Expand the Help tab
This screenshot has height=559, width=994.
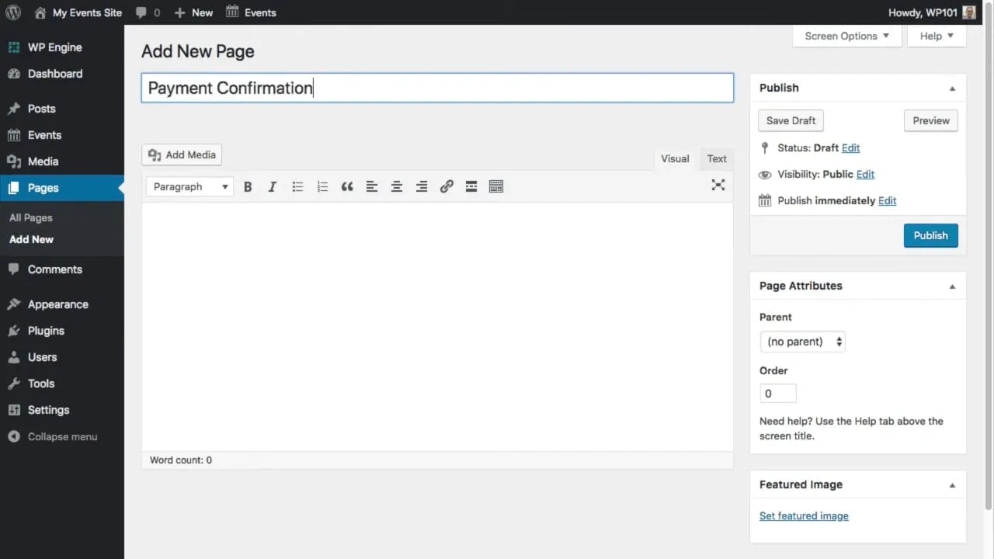[x=937, y=36]
